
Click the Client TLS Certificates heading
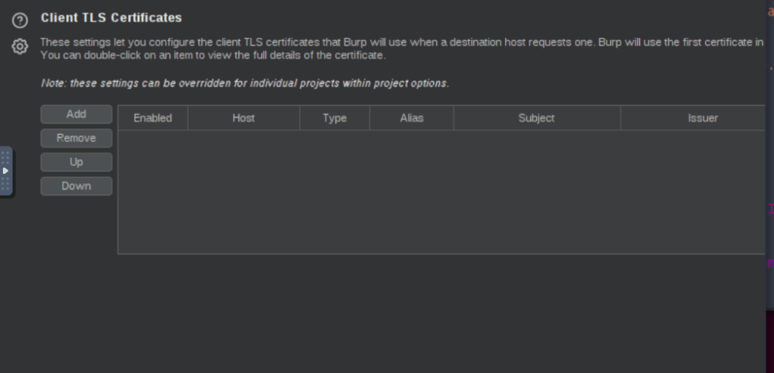coord(111,17)
